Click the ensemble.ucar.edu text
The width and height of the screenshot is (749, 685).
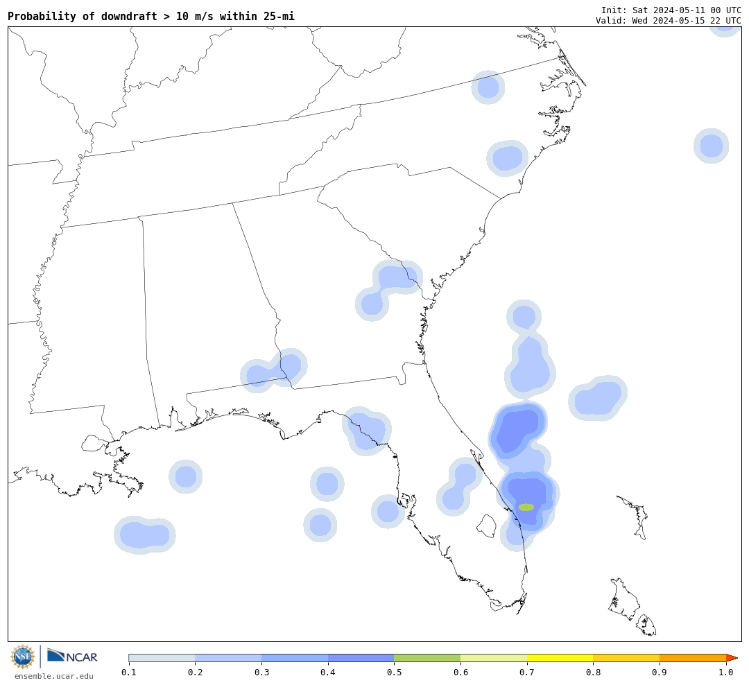[54, 676]
